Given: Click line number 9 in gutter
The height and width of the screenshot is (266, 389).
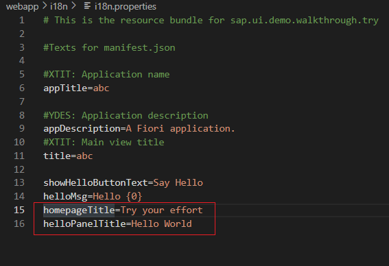Looking at the screenshot, I should coord(22,128).
